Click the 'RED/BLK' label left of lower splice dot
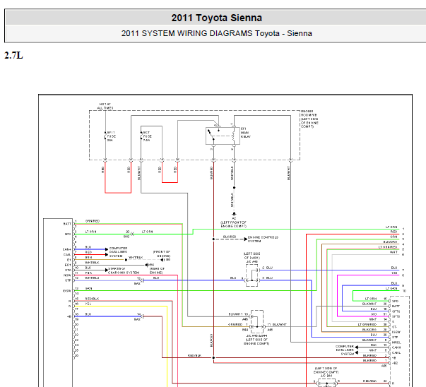Screen dimensions: 426x387 (194, 355)
